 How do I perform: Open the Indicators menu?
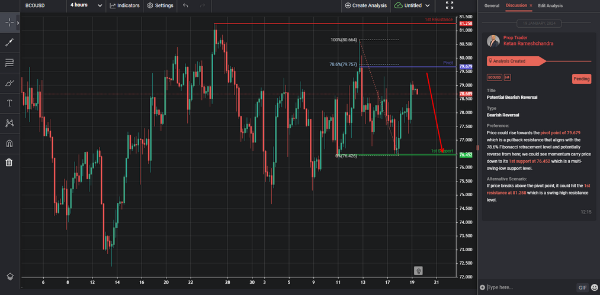(124, 6)
